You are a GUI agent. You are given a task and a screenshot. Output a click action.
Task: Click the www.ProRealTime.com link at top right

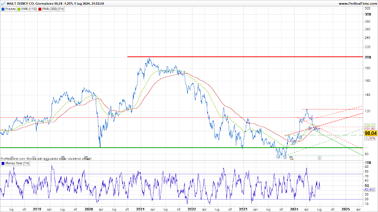[x=358, y=4]
